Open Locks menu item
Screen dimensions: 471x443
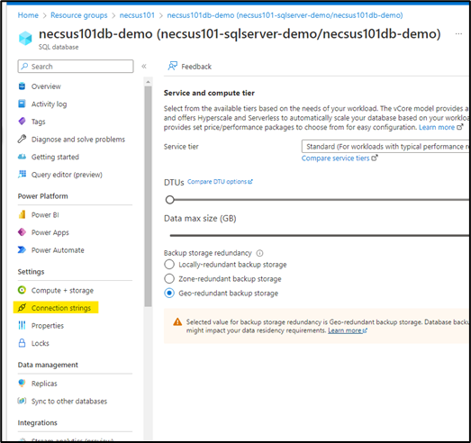click(x=40, y=343)
